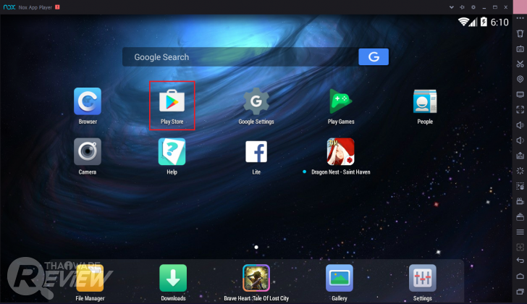The image size is (527, 304).
Task: Click the My Computer screen icon in sidebar
Action: point(520,94)
